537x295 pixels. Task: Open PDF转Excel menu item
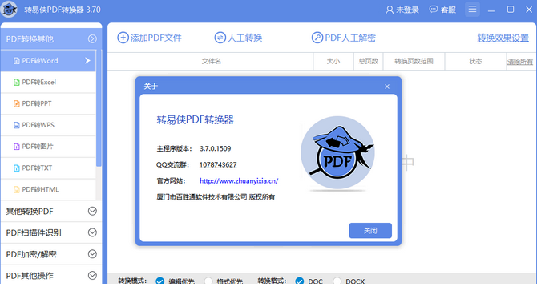(x=48, y=83)
